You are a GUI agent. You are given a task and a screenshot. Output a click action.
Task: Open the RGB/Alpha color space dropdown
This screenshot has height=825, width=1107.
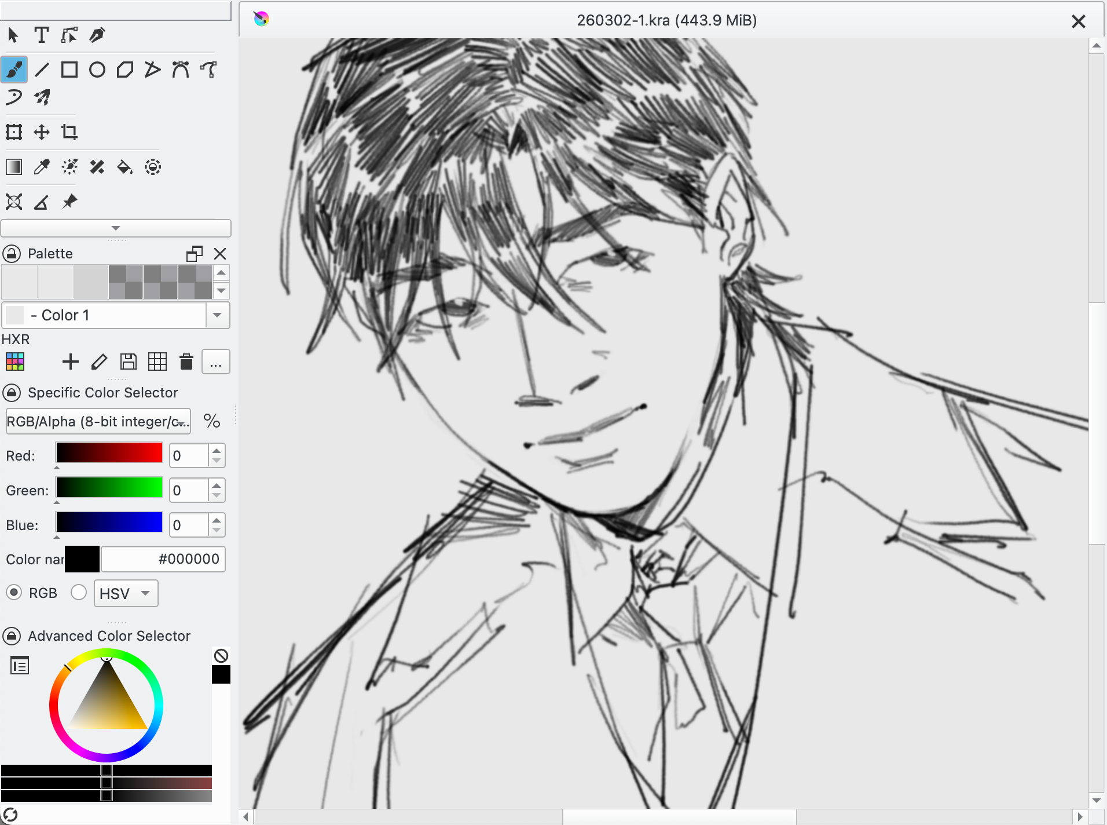pos(98,422)
